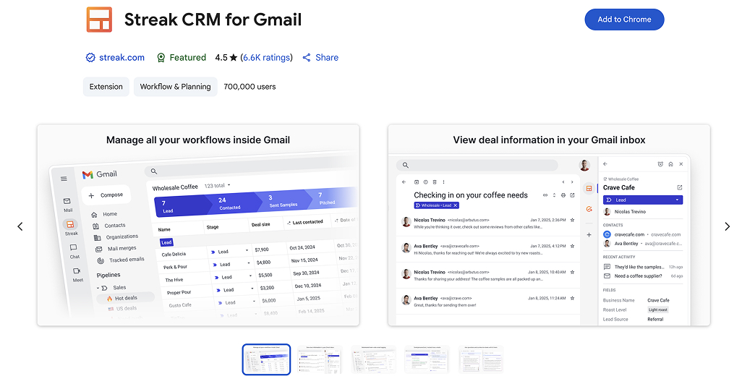Screen dimensions: 742x384
Task: Click the Add to Chrome button
Action: point(624,20)
